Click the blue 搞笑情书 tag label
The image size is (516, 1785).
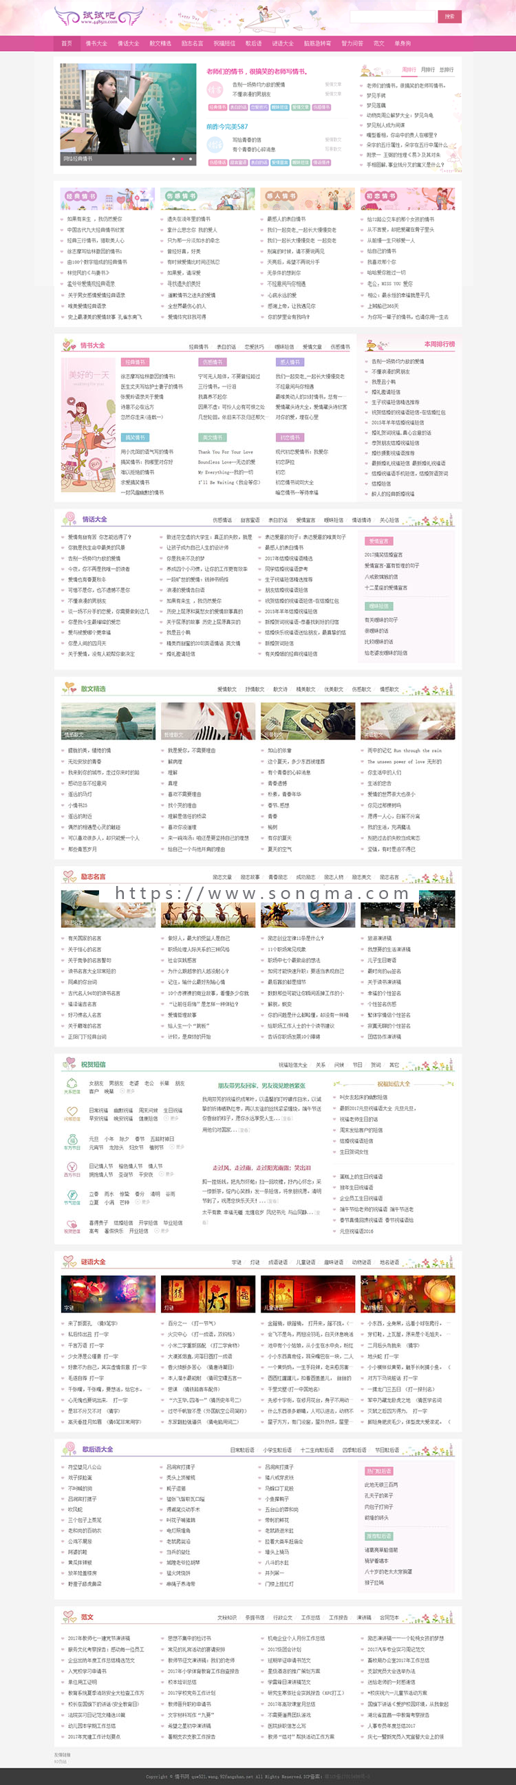[x=134, y=437]
